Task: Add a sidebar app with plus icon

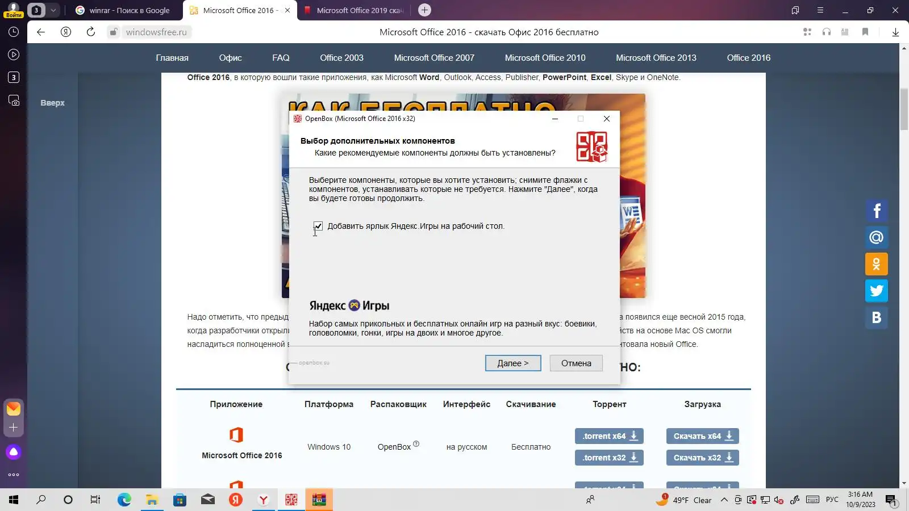Action: [14, 428]
